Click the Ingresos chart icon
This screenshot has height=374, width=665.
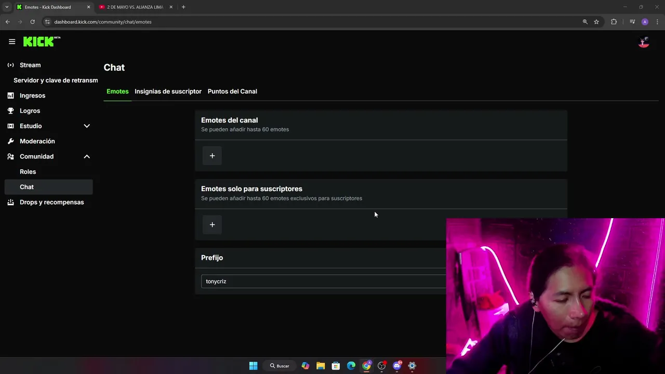(10, 96)
